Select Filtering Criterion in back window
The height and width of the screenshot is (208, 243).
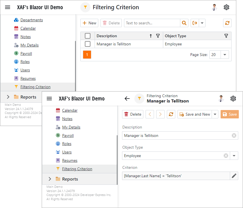pyautogui.click(x=35, y=87)
